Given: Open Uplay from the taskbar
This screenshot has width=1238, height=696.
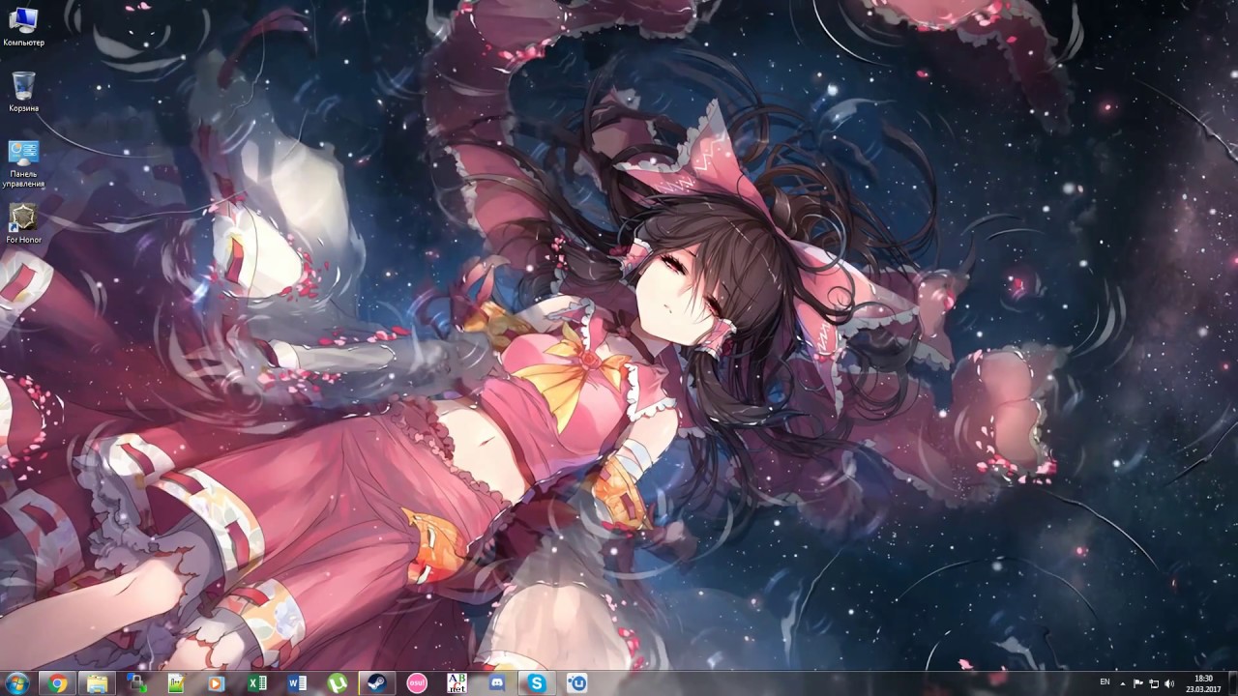Looking at the screenshot, I should (x=576, y=683).
